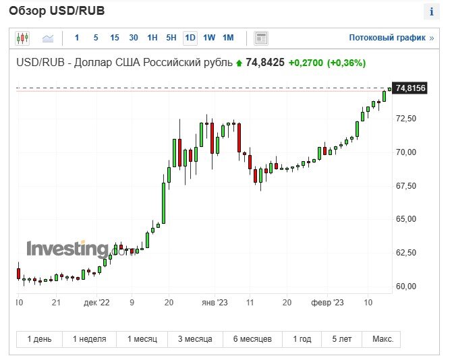Select the 1W interval
Screen dimensions: 452x362
209,38
